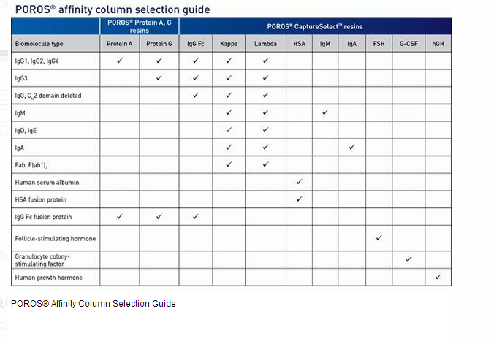Image resolution: width=494 pixels, height=344 pixels.
Task: Click the IgG Fc fusion protein Protein A checkmark
Action: [x=119, y=217]
